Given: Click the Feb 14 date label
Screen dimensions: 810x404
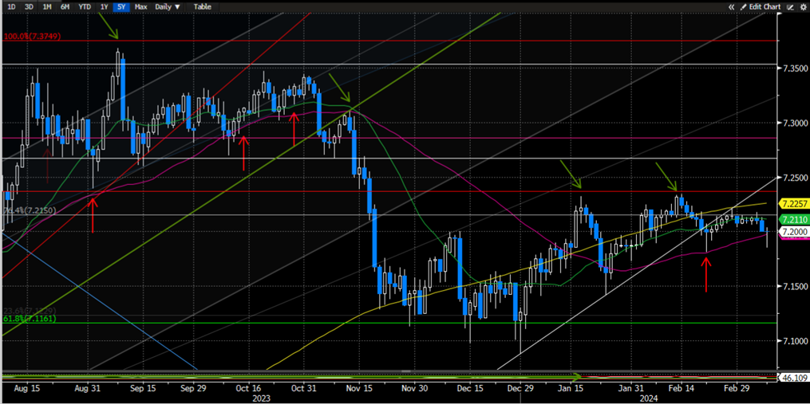Looking at the screenshot, I should click(x=680, y=387).
